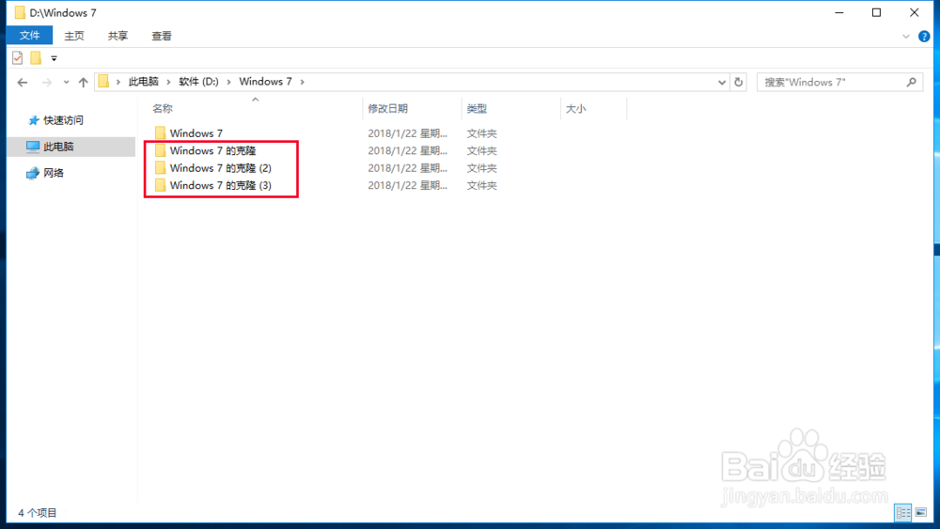The width and height of the screenshot is (940, 529).
Task: Switch to details view in status bar
Action: pyautogui.click(x=902, y=512)
